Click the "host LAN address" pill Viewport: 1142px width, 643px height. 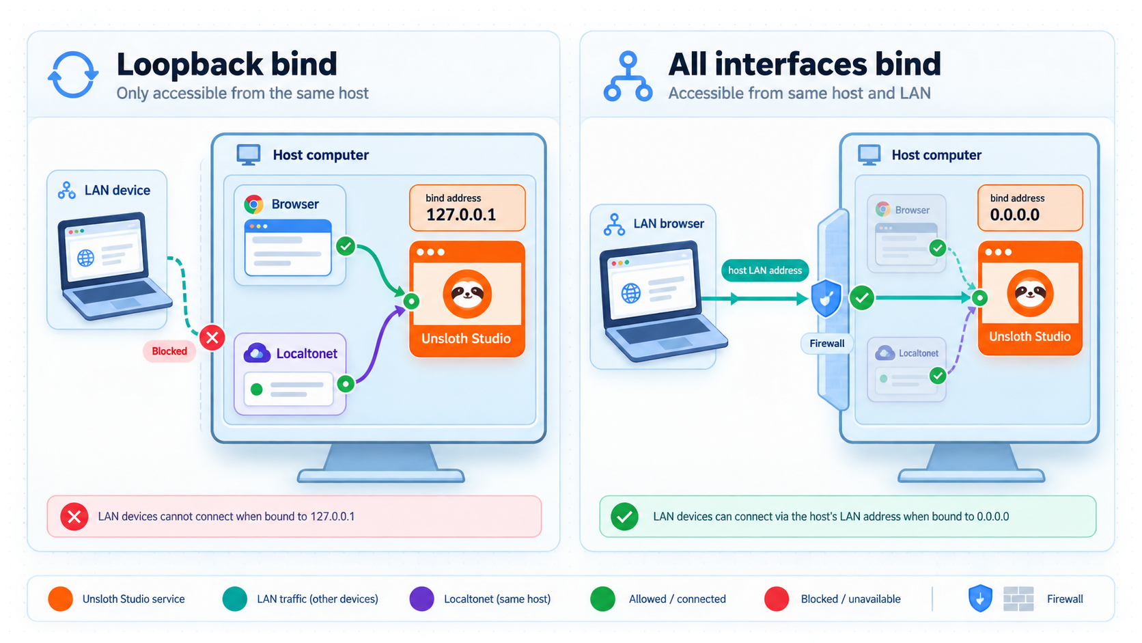click(765, 271)
